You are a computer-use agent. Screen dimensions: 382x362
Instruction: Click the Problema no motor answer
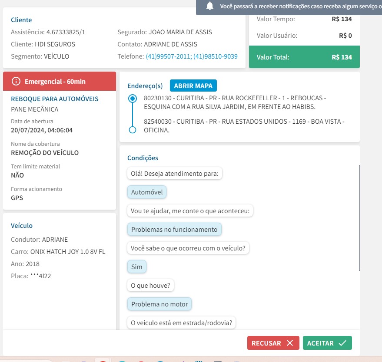tap(159, 304)
